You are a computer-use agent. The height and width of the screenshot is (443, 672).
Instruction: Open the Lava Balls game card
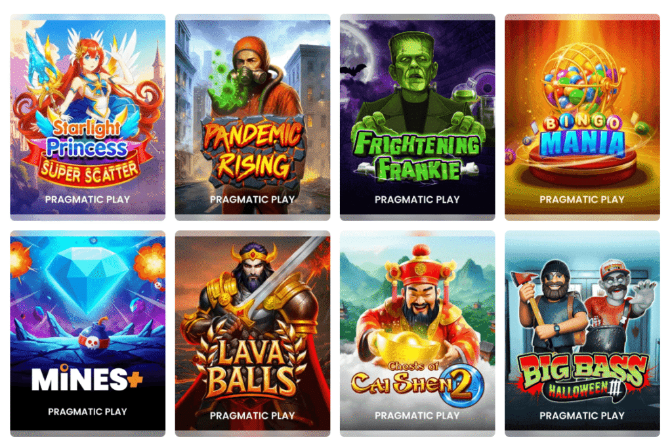253,334
